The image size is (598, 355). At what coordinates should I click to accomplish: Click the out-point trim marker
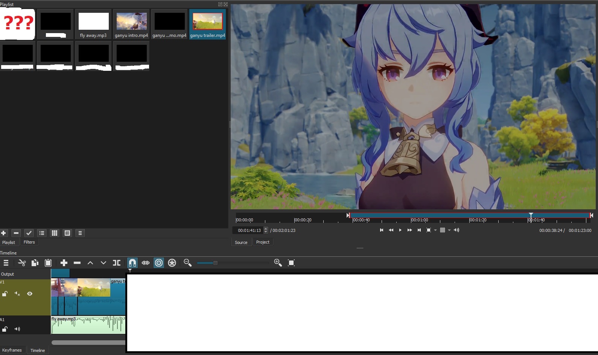point(591,215)
